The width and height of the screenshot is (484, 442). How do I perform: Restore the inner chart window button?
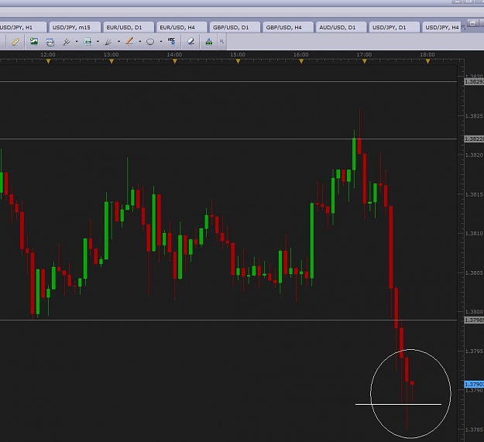click(x=472, y=22)
